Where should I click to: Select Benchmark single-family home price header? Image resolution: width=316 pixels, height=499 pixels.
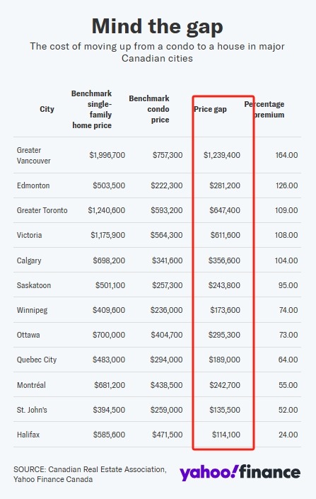coord(92,109)
